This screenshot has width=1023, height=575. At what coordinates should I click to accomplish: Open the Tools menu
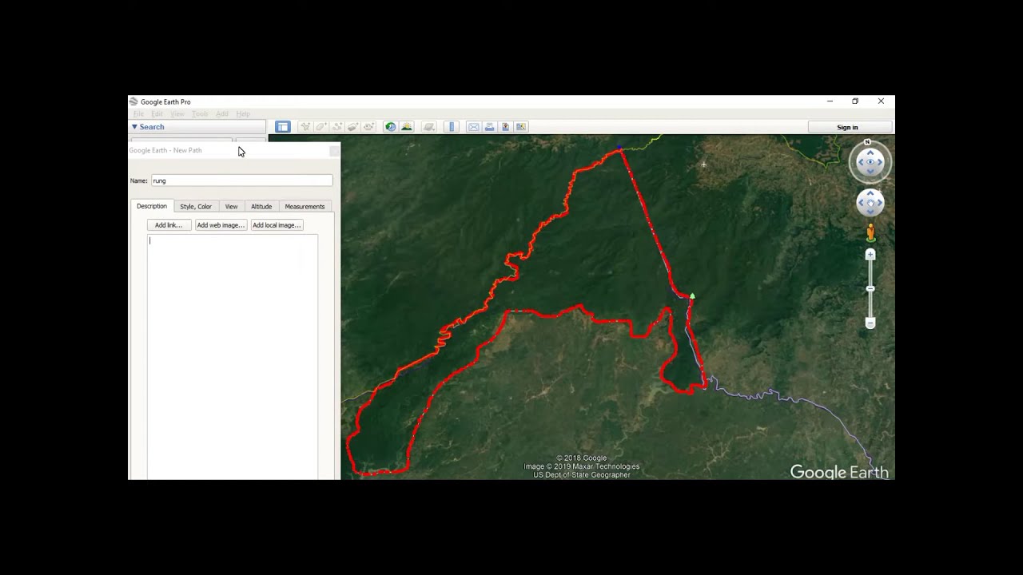coord(200,114)
